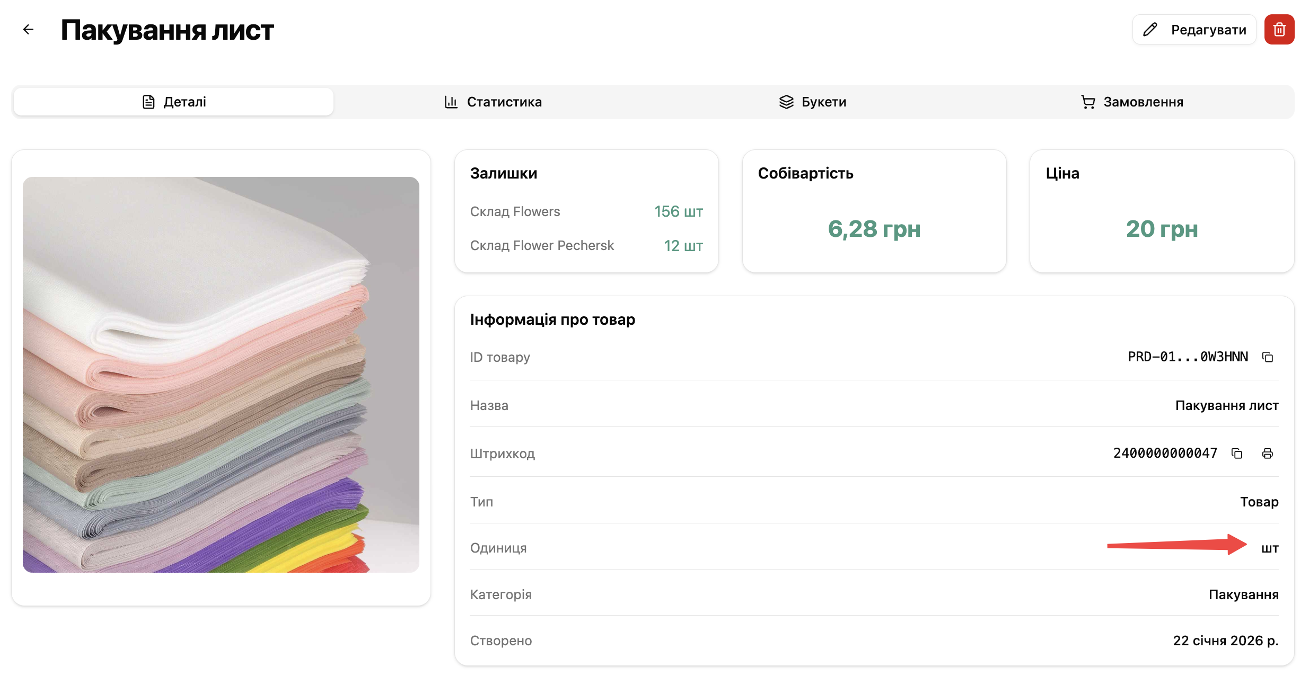Click the Собівартість card heading
Viewport: 1309px width, 676px height.
point(805,173)
